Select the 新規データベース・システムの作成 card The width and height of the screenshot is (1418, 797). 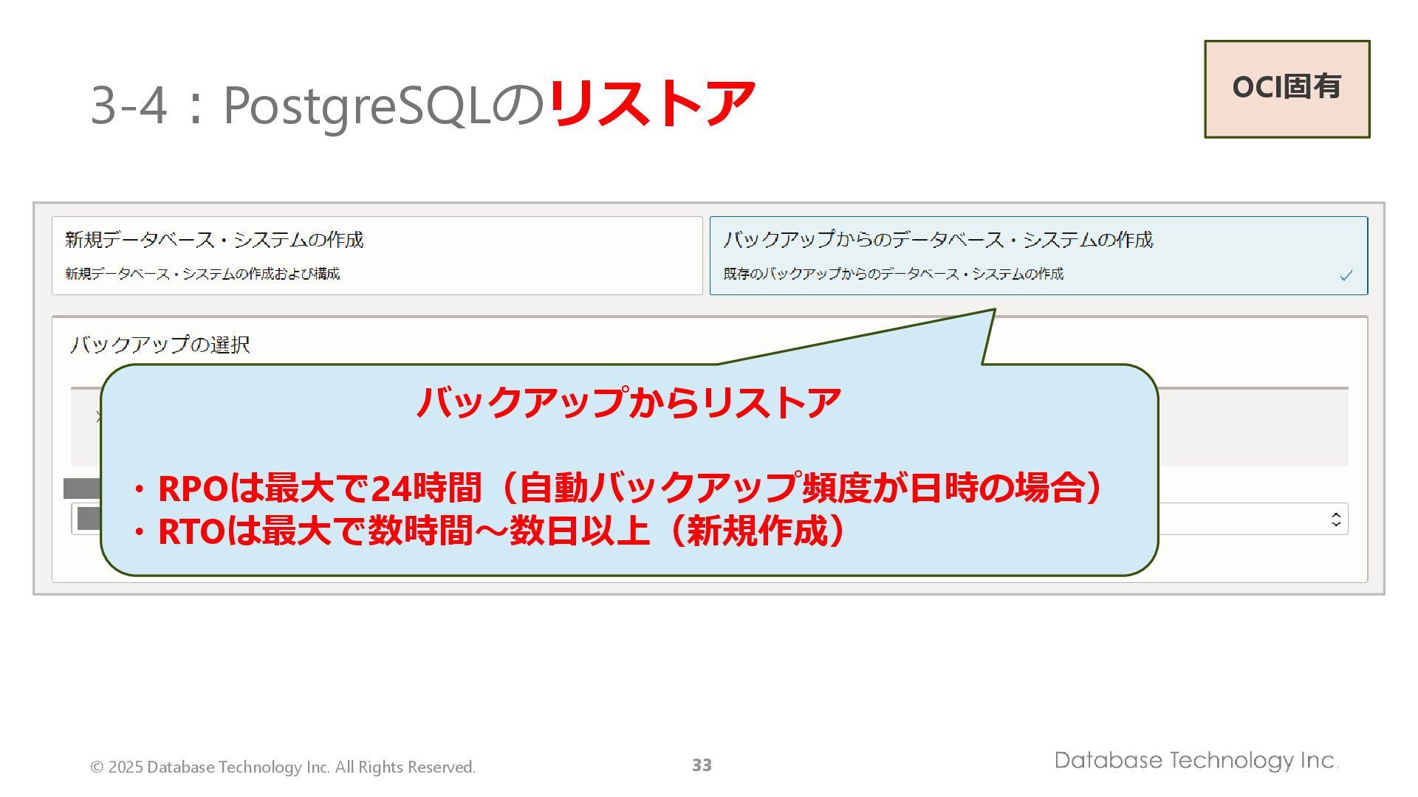click(377, 255)
